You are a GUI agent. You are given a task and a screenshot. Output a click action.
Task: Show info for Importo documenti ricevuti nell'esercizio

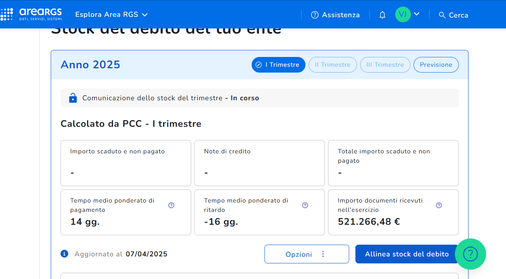(x=439, y=205)
